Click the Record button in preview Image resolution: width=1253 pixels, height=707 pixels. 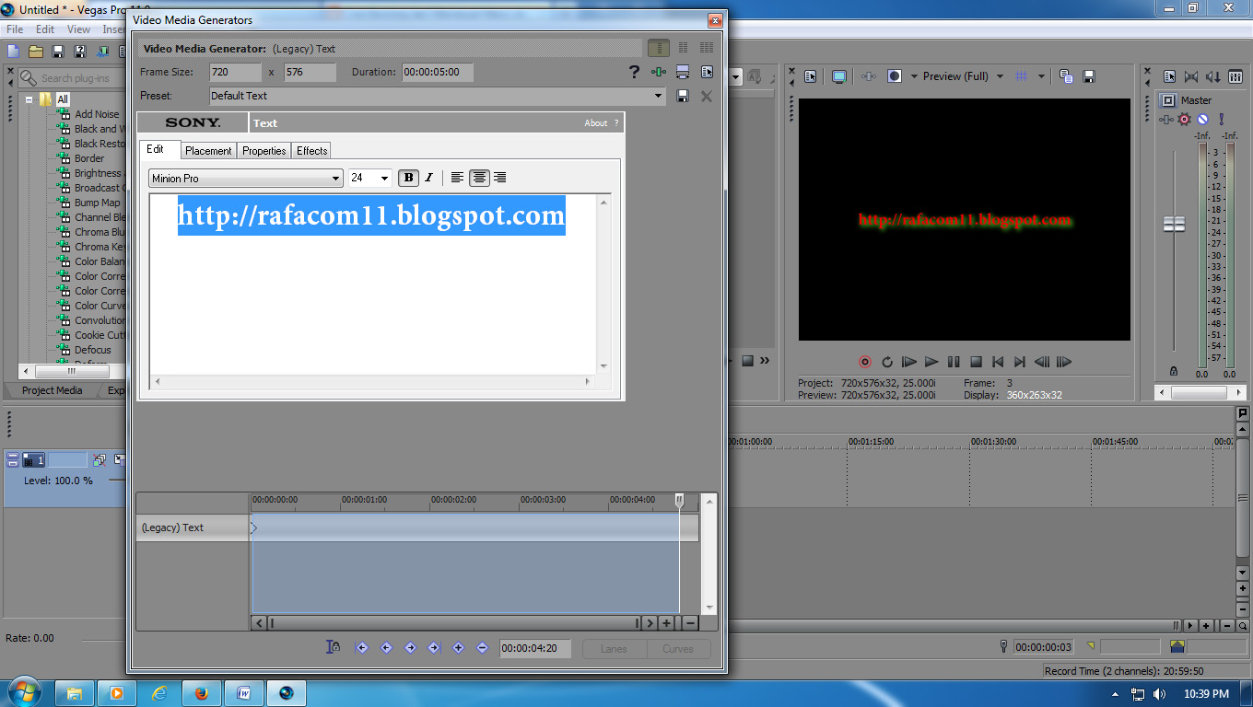point(865,362)
